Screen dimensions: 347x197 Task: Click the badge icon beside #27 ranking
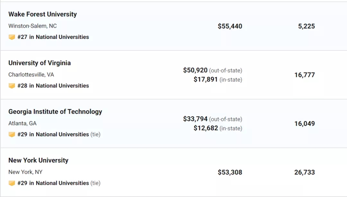tap(12, 37)
